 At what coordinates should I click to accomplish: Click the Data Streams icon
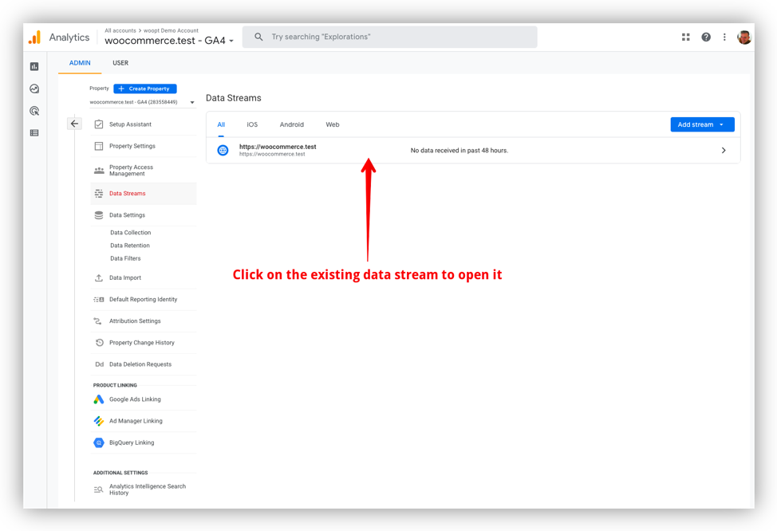pyautogui.click(x=99, y=194)
